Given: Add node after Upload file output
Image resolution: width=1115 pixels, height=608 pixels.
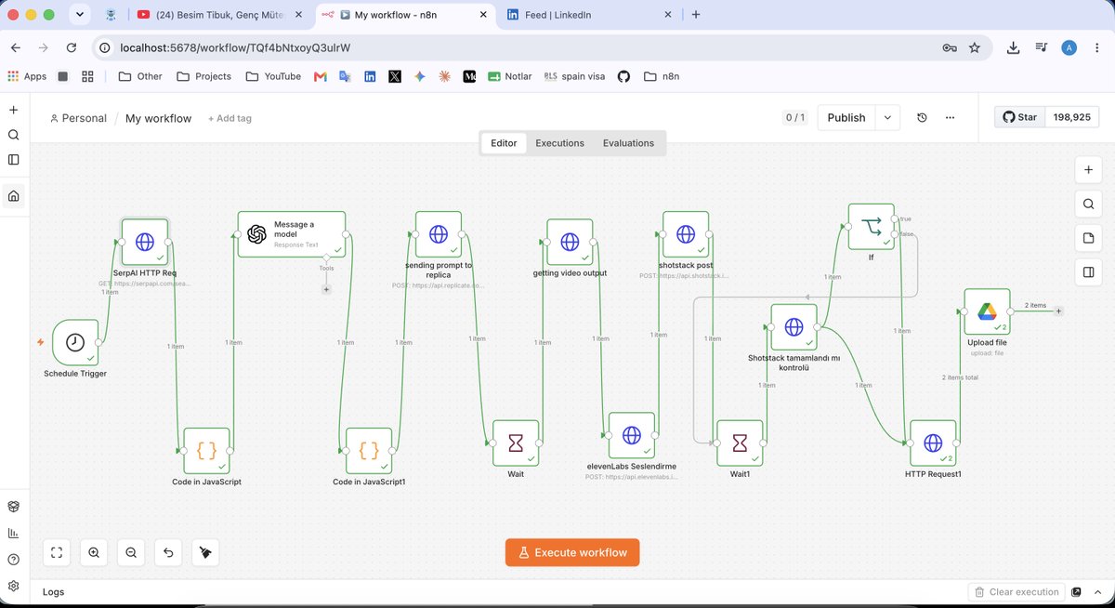Looking at the screenshot, I should (1058, 311).
